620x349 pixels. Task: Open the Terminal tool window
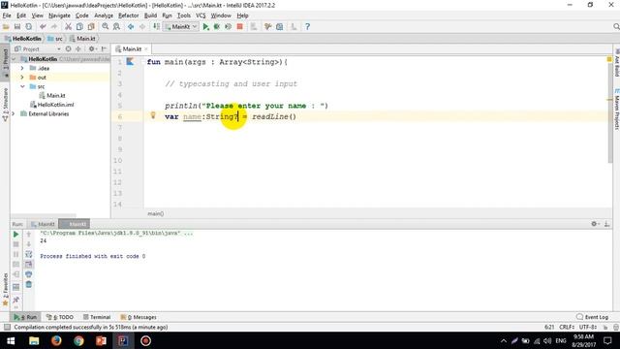pyautogui.click(x=97, y=317)
